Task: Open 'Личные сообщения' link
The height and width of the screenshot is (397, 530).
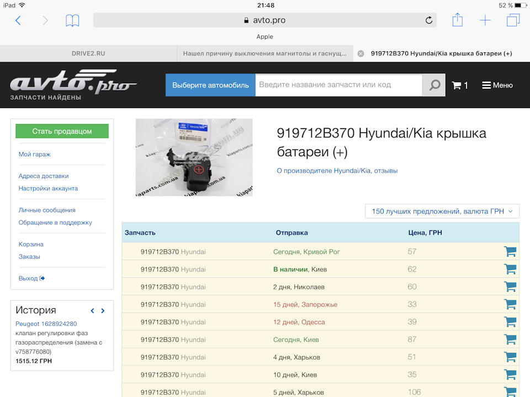Action: (x=47, y=210)
